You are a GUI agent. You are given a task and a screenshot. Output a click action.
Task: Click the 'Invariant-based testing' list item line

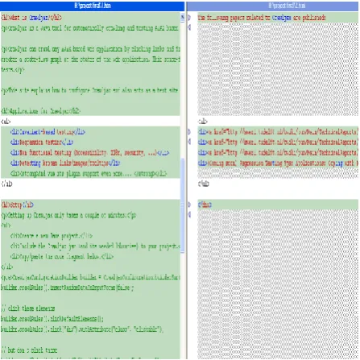(48, 132)
